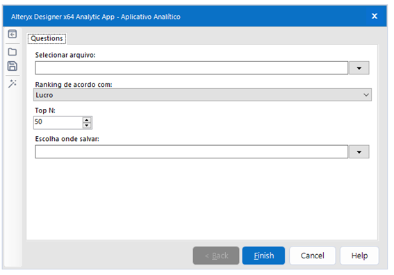This screenshot has width=394, height=275.
Task: Click the Top N numeric value field
Action: click(58, 122)
